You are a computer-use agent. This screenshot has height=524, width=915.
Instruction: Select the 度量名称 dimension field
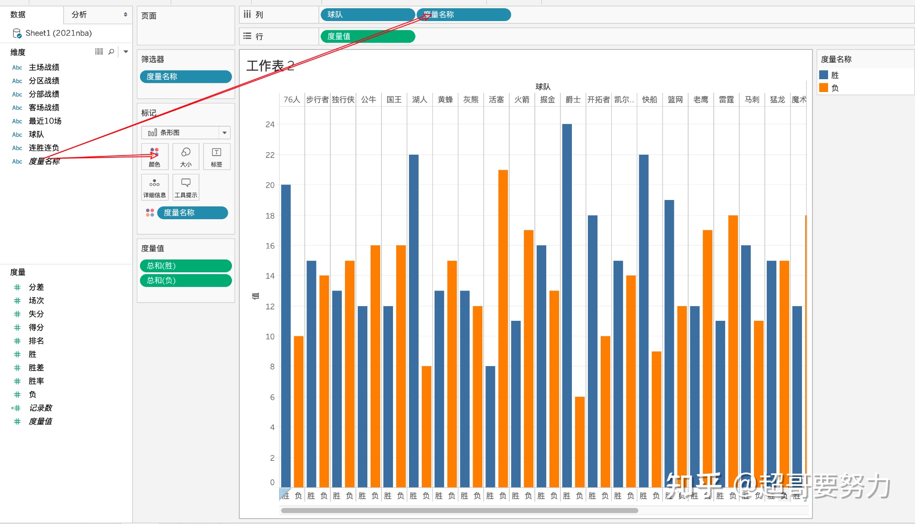tap(44, 161)
